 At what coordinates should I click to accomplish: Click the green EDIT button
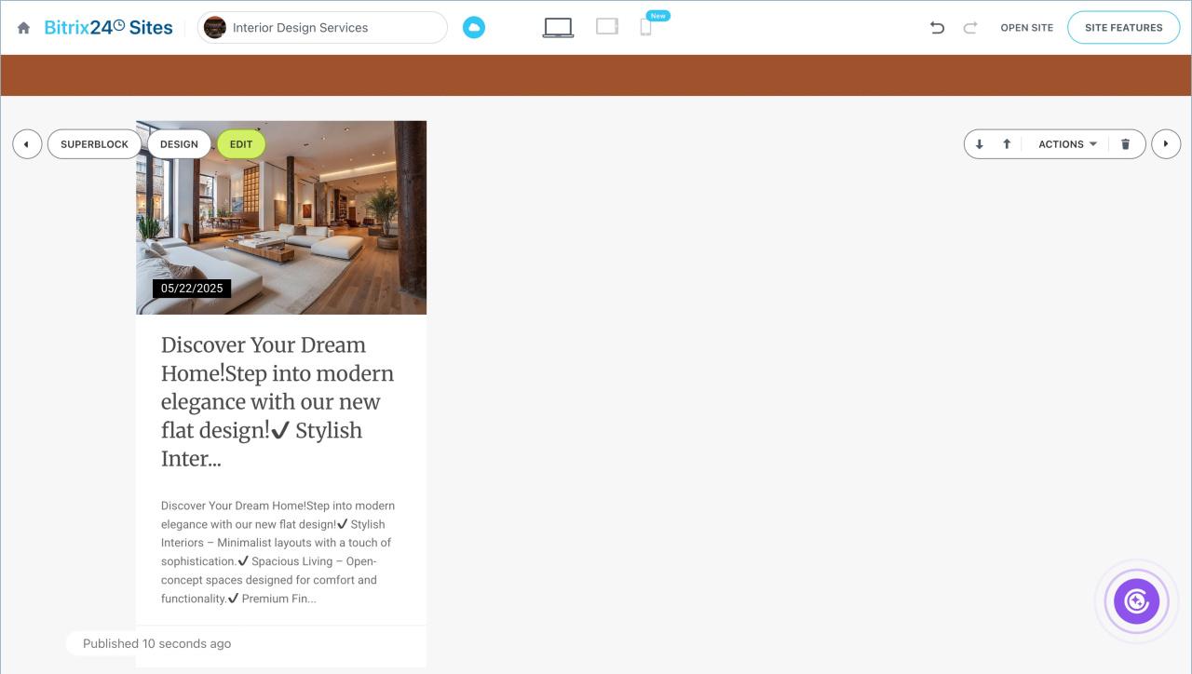click(241, 144)
